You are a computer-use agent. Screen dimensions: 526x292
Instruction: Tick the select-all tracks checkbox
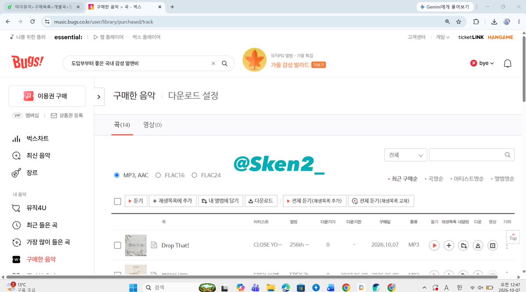point(118,201)
